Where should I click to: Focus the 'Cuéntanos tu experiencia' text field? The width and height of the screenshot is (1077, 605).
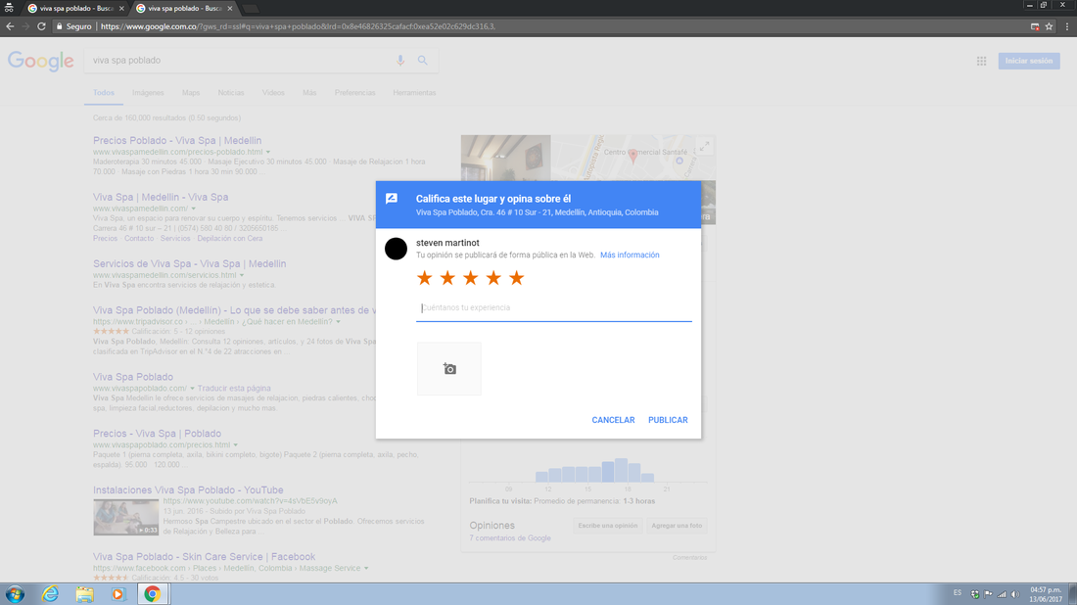[553, 307]
